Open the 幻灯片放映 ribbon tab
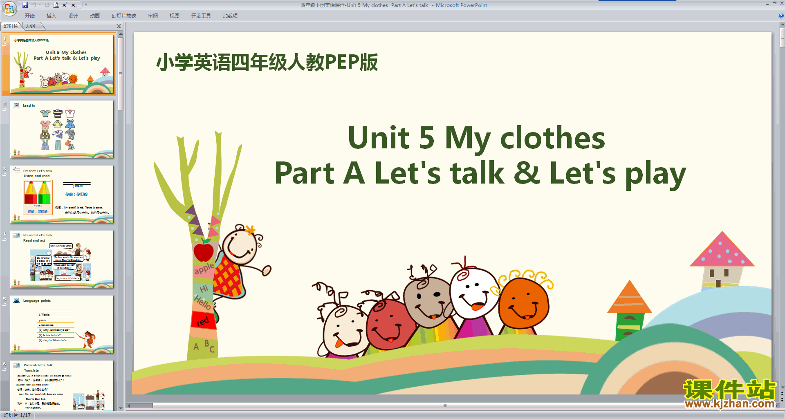Screen dimensions: 785x419 coord(124,16)
